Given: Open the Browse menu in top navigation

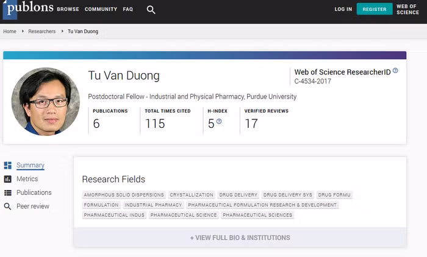Looking at the screenshot, I should [x=68, y=10].
